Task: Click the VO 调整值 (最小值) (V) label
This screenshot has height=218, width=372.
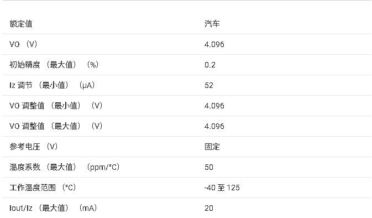Action: [56, 106]
